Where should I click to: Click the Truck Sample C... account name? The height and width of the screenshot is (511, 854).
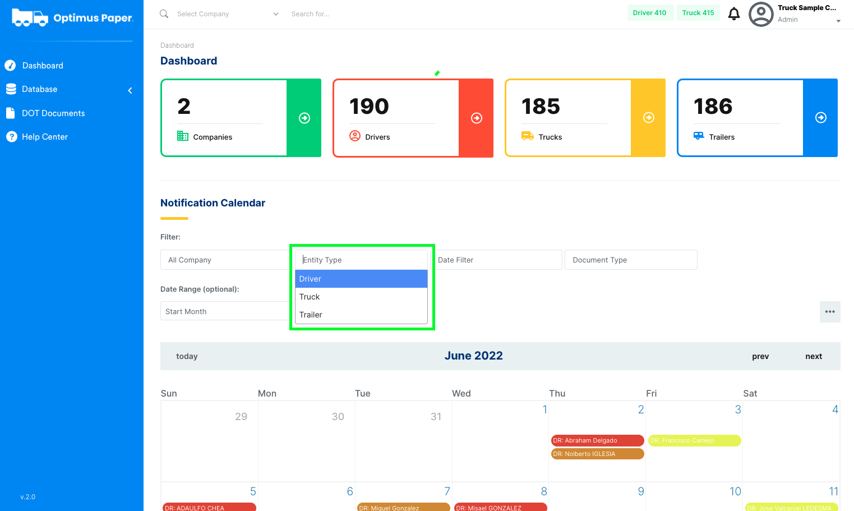pyautogui.click(x=807, y=8)
